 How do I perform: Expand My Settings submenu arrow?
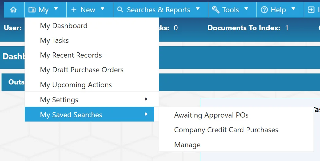pyautogui.click(x=146, y=99)
